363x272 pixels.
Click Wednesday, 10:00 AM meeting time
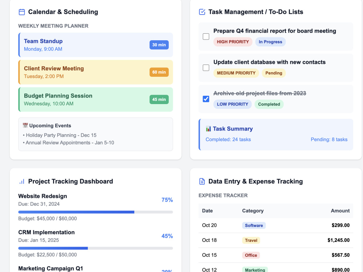(49, 104)
